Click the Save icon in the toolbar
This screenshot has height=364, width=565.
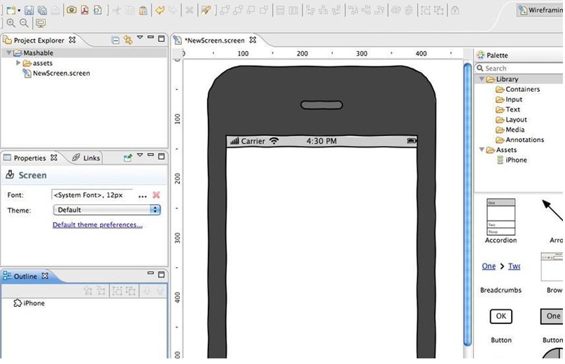coord(29,10)
